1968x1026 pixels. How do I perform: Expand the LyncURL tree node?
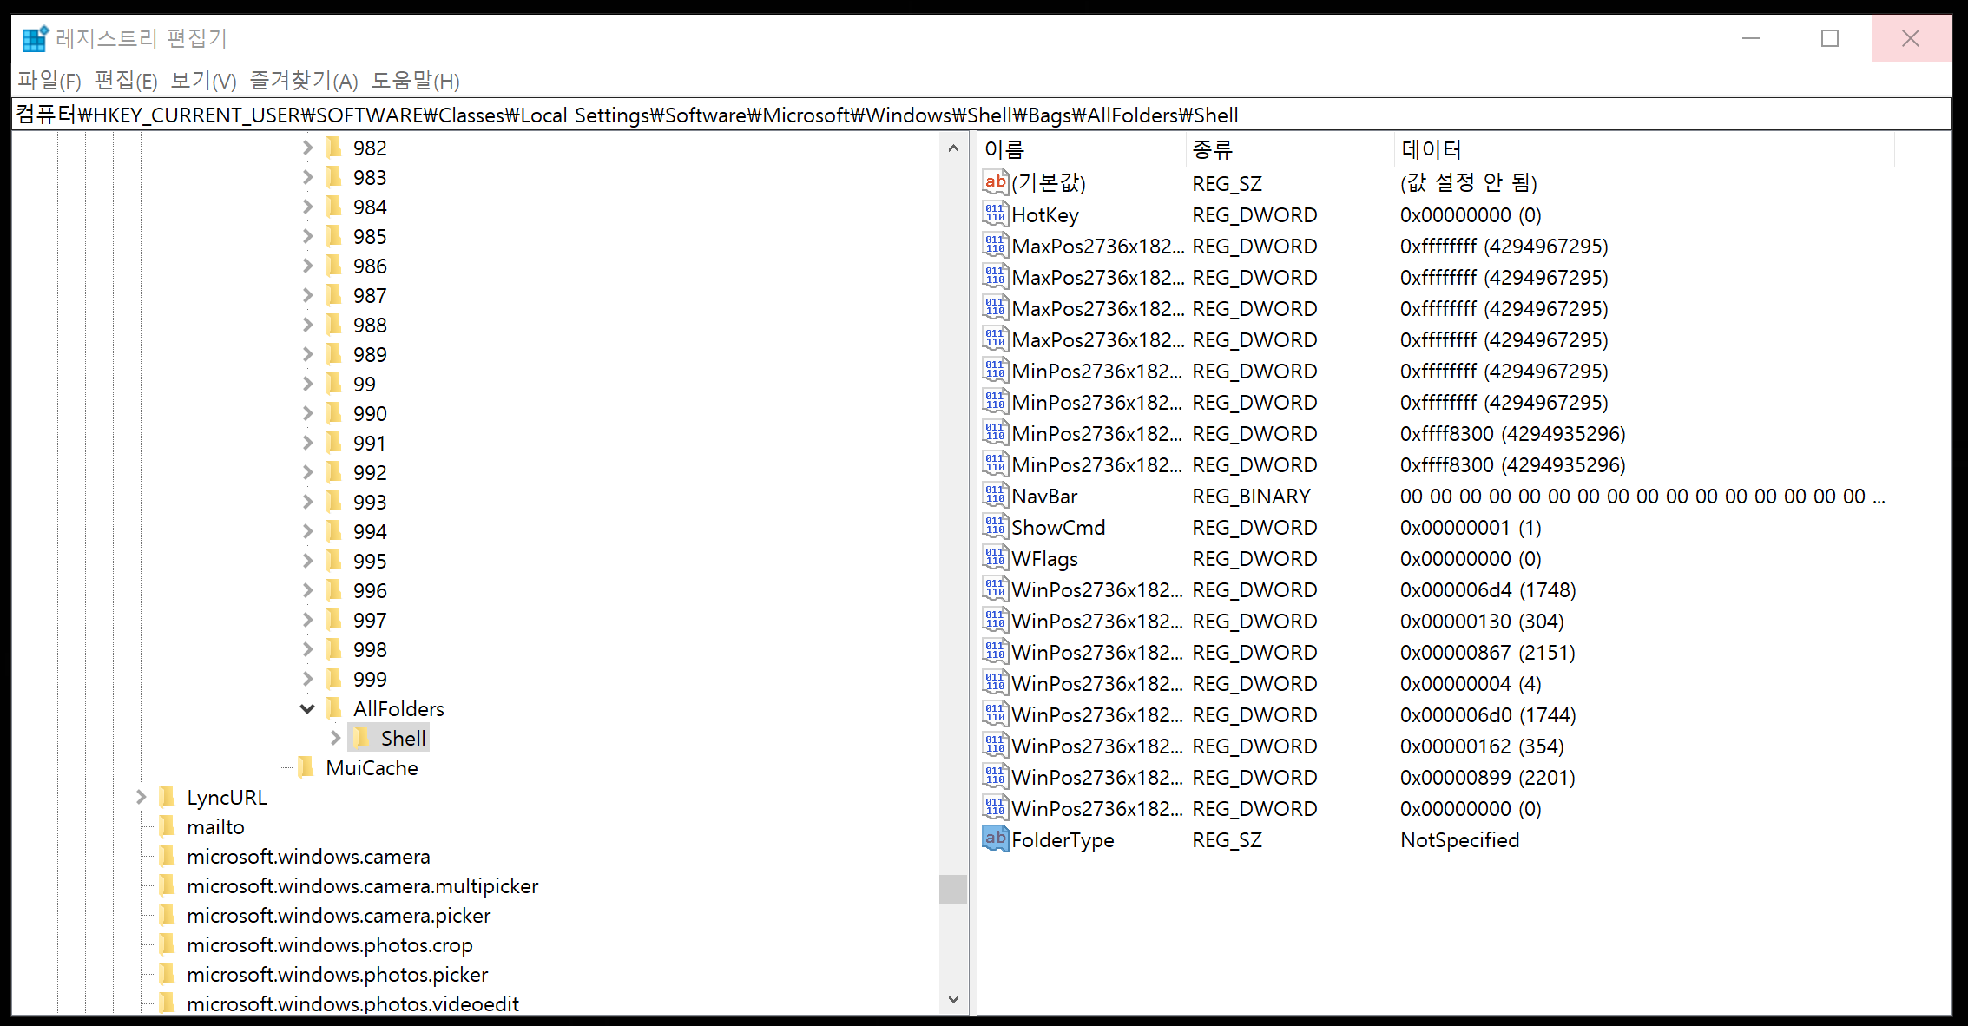pyautogui.click(x=141, y=797)
